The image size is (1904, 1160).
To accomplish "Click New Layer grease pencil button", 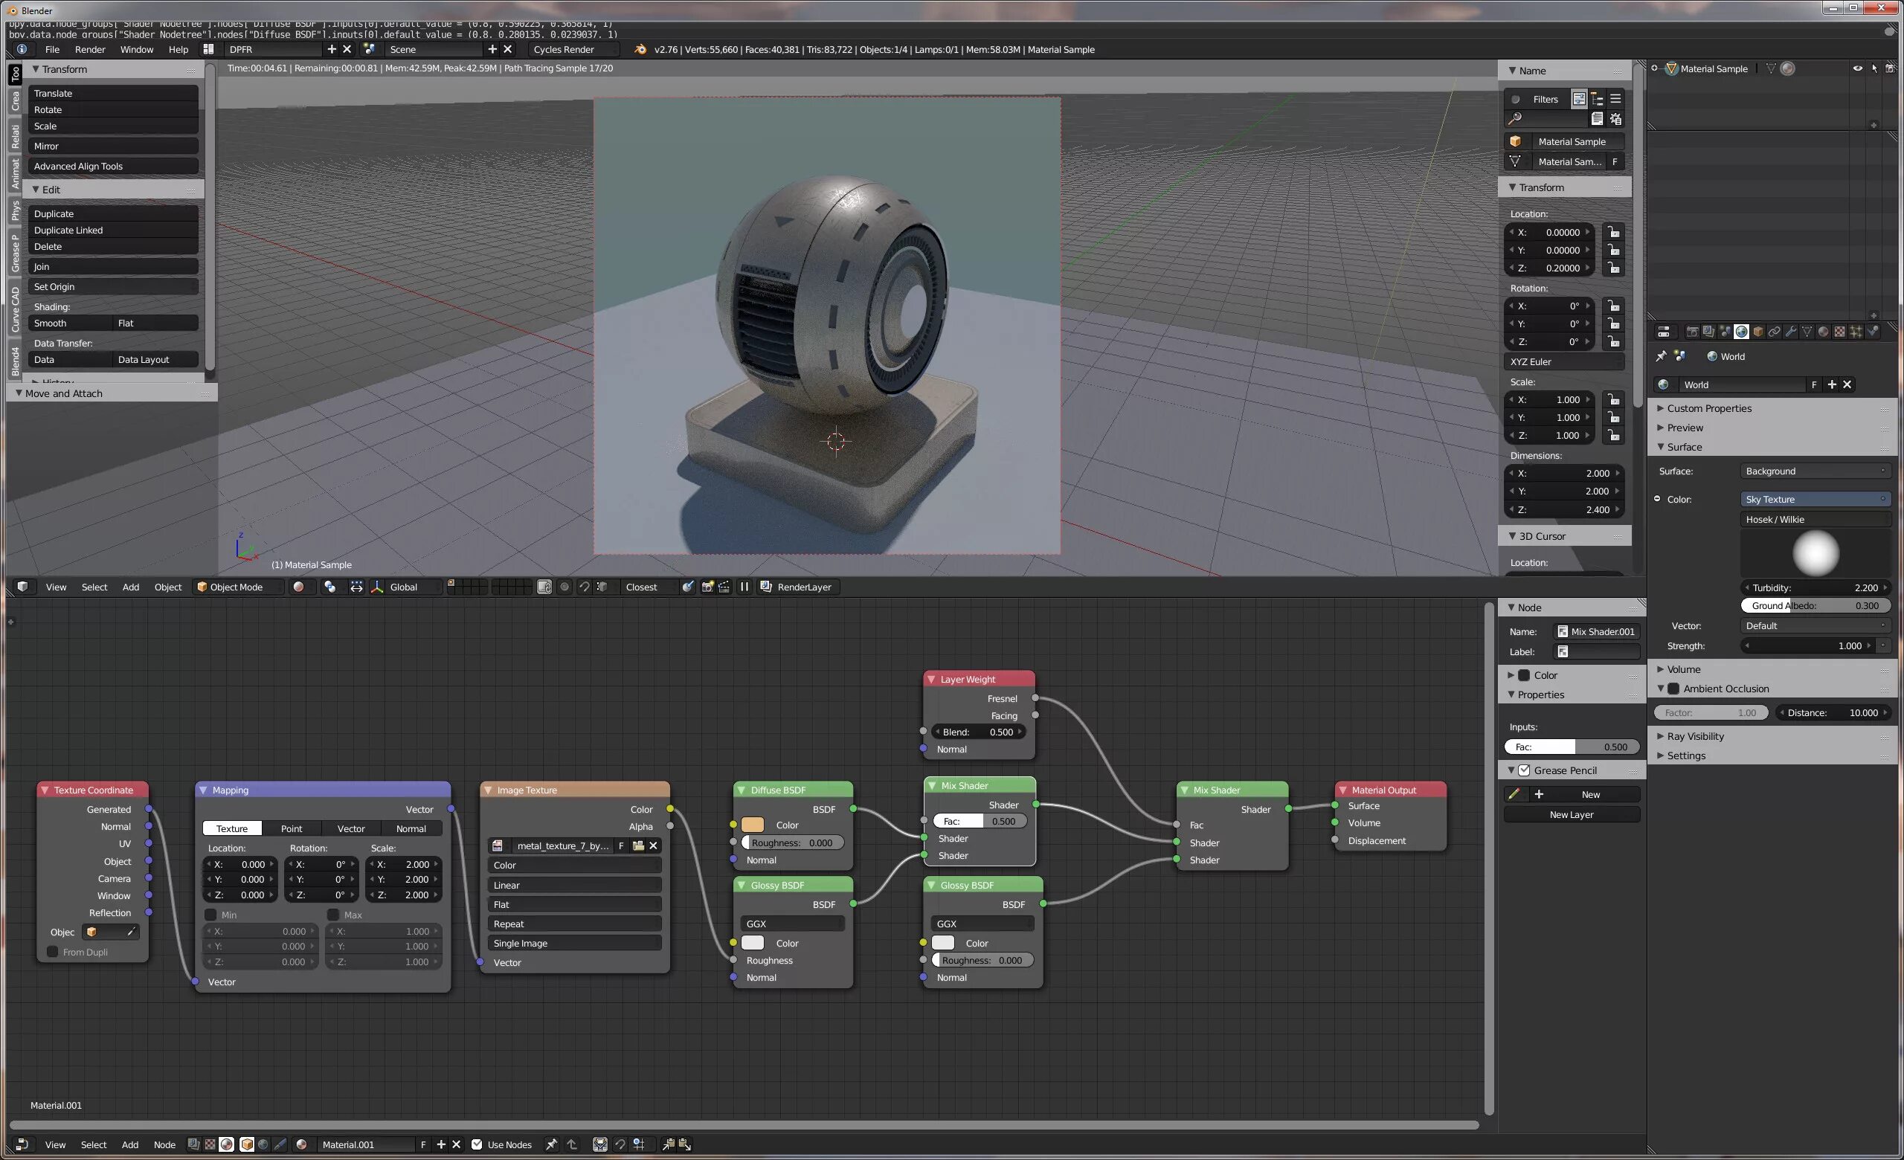I will pos(1571,815).
